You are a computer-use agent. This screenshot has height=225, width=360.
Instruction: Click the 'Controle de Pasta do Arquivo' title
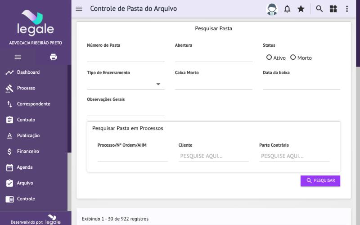click(133, 9)
